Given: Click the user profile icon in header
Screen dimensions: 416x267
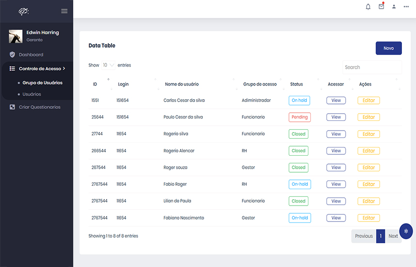Looking at the screenshot, I should [394, 7].
